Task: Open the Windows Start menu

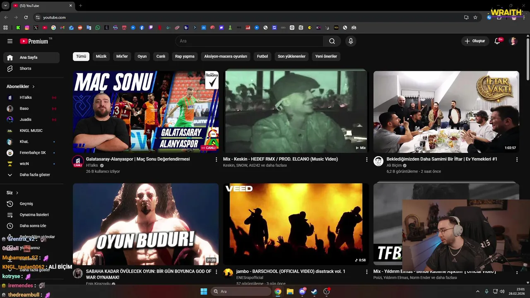Action: pos(204,291)
